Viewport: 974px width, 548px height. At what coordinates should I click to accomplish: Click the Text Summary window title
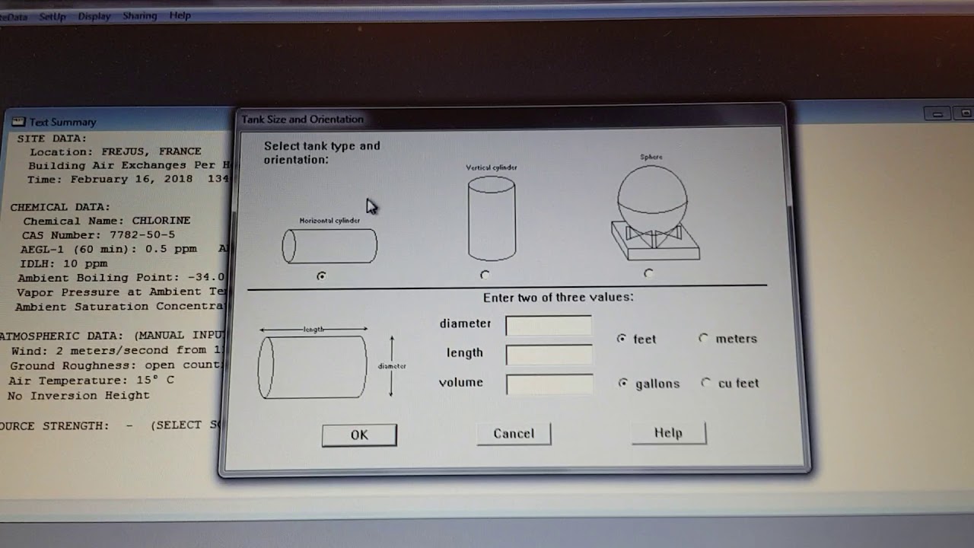click(x=62, y=122)
